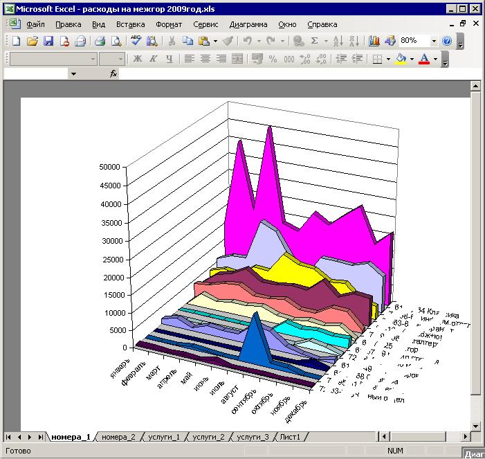485x459 pixels.
Task: Expand the AutoSum functions dropdown arrow
Action: click(x=326, y=41)
